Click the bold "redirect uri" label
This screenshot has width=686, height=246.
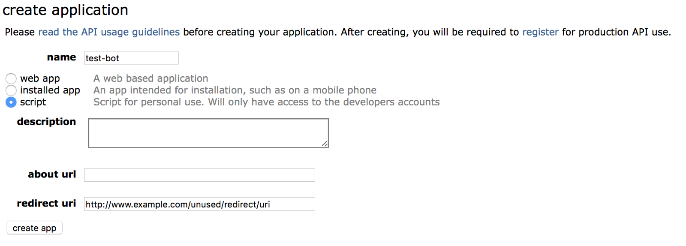coord(46,204)
